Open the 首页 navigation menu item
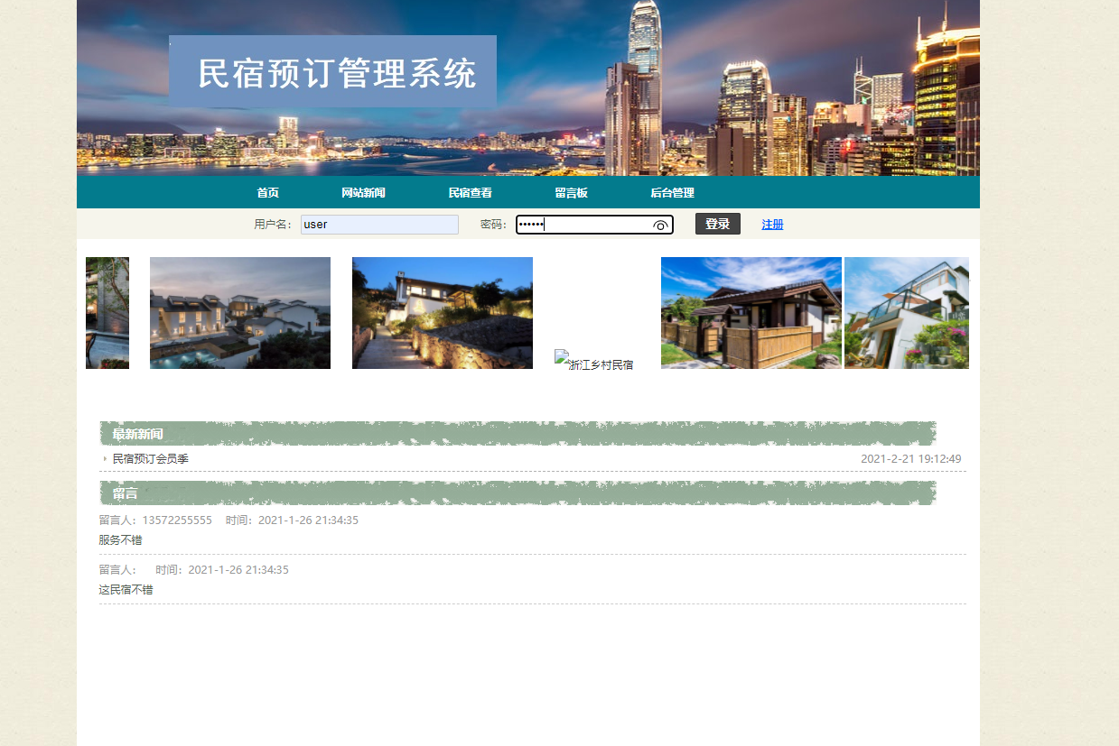The image size is (1119, 746). pos(268,192)
